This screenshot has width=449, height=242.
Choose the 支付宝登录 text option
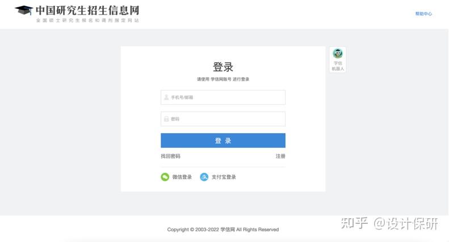[224, 177]
